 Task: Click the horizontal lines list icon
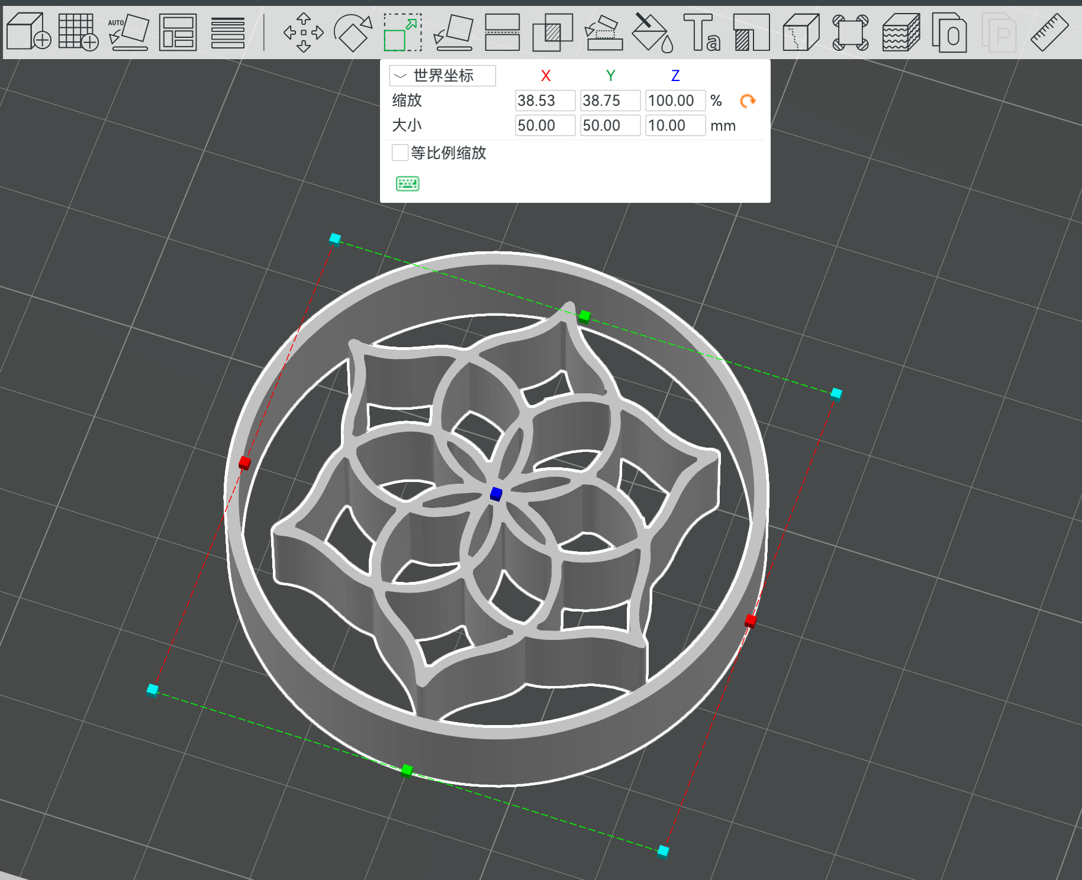pos(228,33)
